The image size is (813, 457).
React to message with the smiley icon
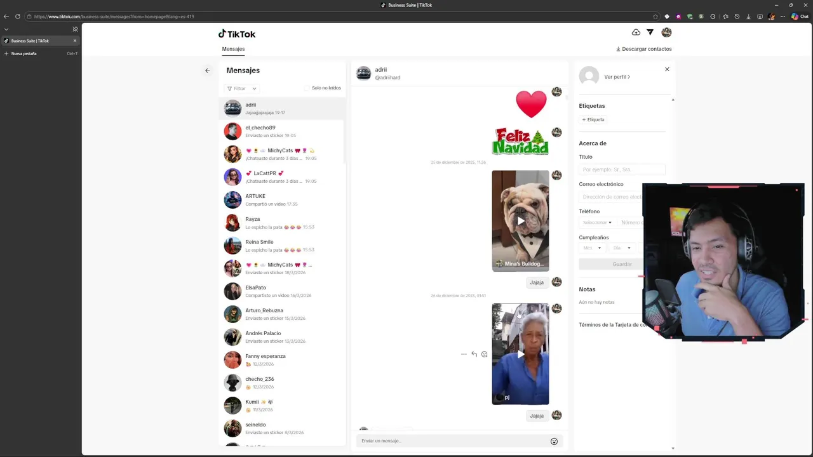(x=484, y=354)
